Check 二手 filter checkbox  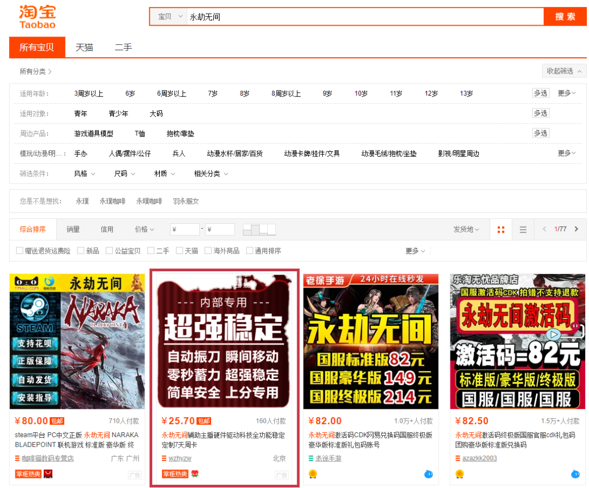tap(151, 251)
